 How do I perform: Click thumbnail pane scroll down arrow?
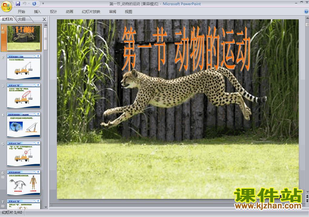[x=46, y=207]
